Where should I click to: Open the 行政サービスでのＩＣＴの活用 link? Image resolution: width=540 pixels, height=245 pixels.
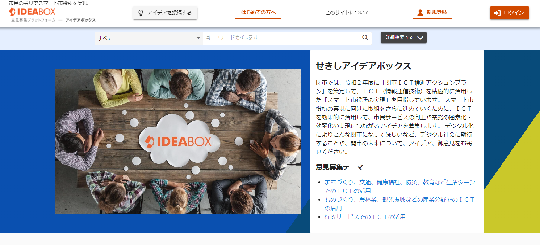click(365, 217)
